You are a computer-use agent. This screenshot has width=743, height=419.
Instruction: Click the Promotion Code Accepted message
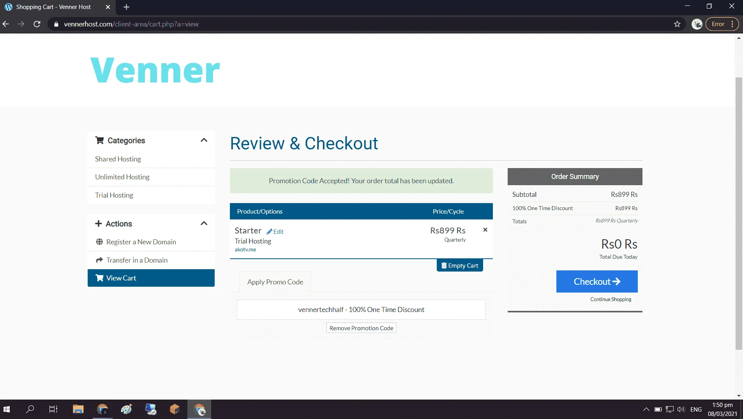[361, 181]
